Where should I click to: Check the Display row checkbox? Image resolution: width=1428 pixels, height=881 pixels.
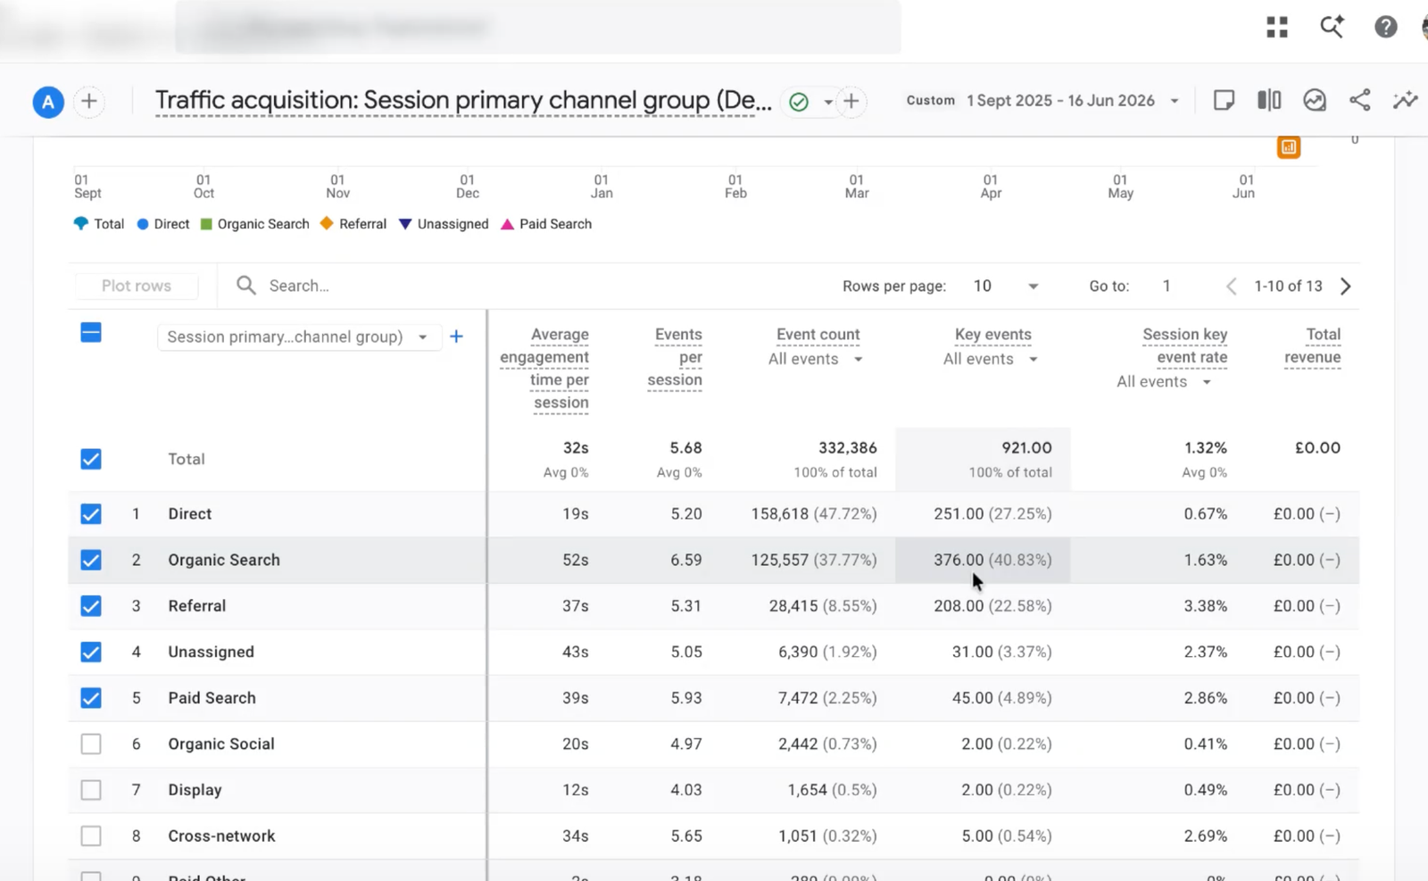coord(91,790)
